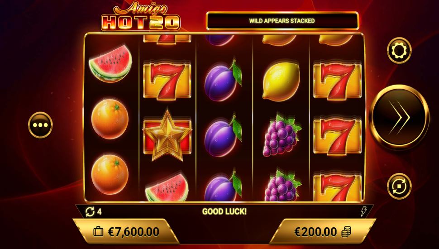Image resolution: width=439 pixels, height=249 pixels.
Task: Click the upper grapes symbol on fourth reel
Action: click(282, 135)
